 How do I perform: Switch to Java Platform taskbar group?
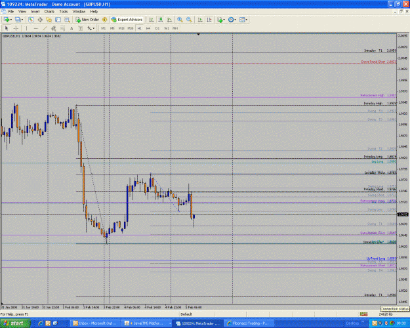click(148, 323)
